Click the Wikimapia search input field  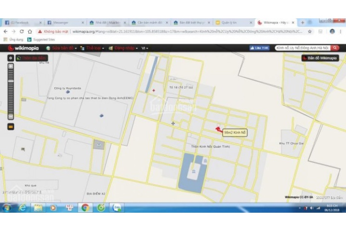303,48
